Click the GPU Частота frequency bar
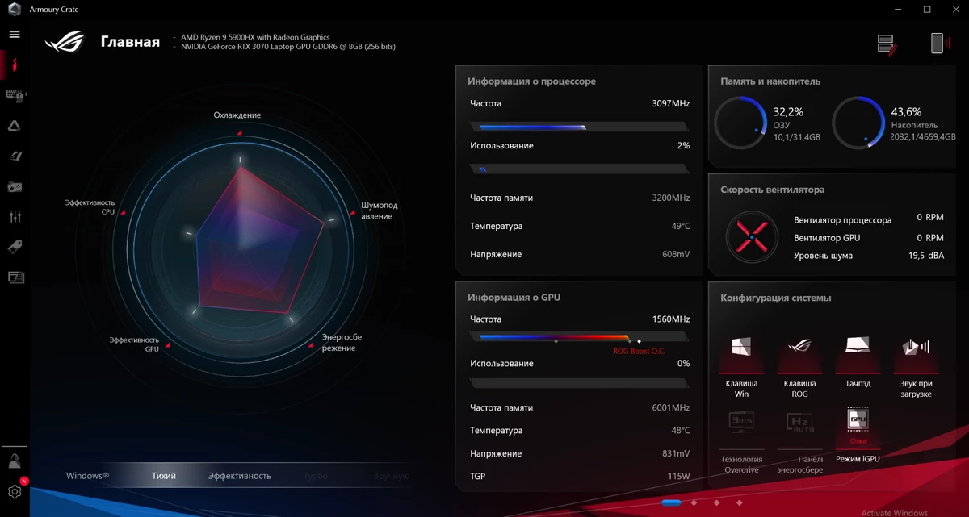969x517 pixels. point(579,337)
